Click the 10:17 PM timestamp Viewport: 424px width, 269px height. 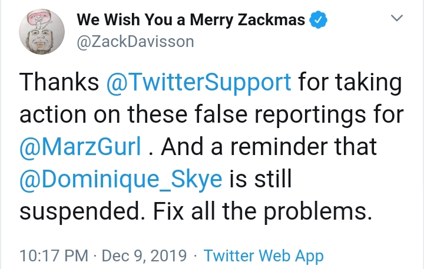coord(54,255)
